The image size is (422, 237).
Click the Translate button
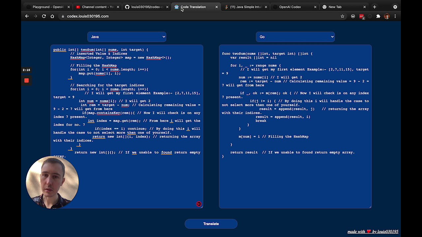(211, 224)
